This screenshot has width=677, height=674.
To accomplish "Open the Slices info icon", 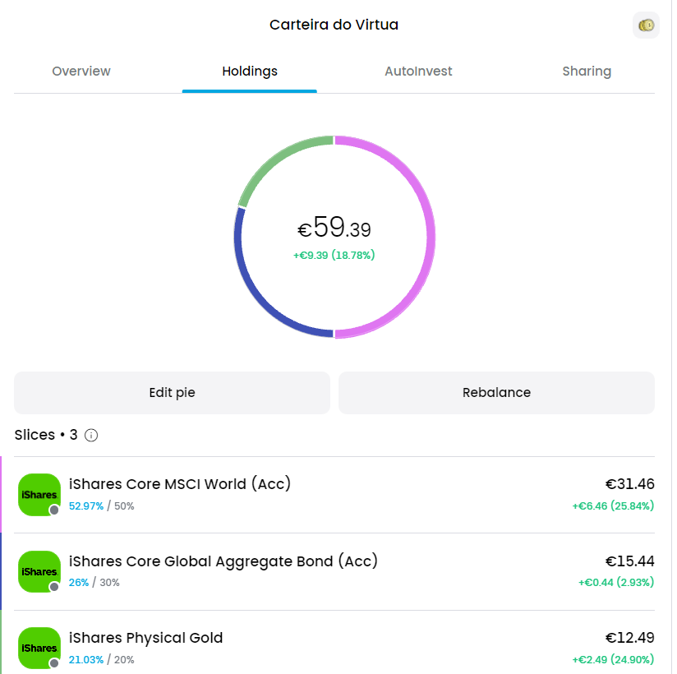I will coord(91,435).
